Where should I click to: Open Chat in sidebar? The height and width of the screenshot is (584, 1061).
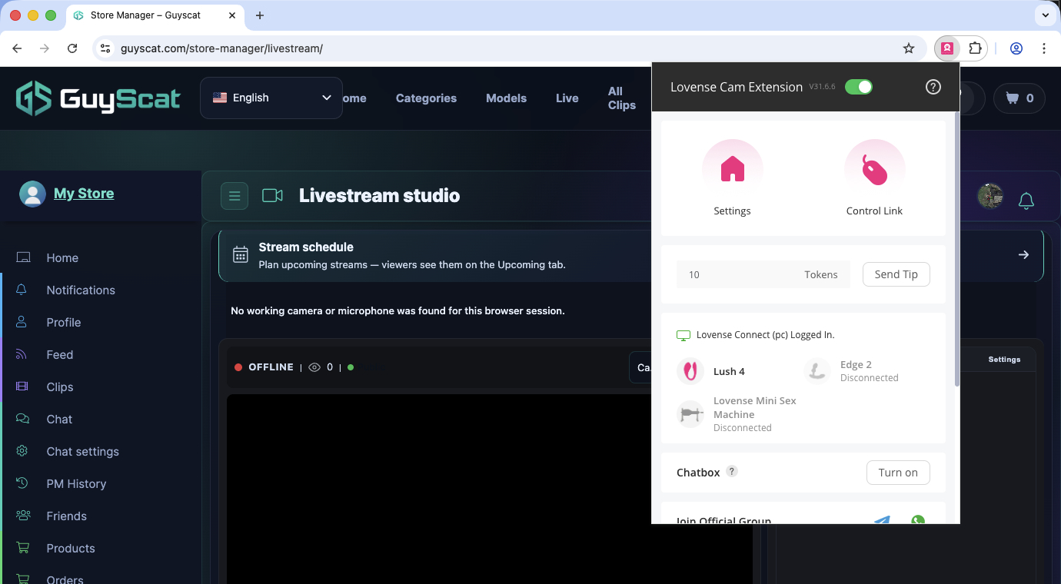pyautogui.click(x=59, y=420)
